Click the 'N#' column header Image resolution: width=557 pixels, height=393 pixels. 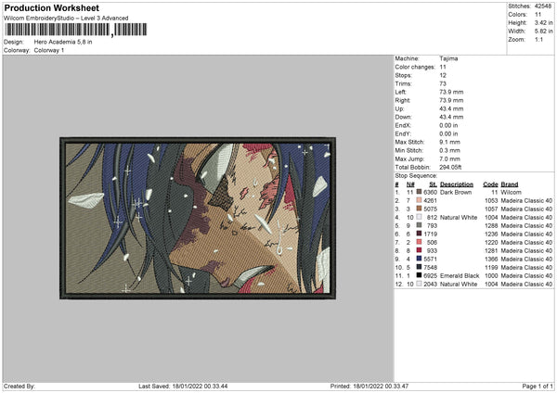(410, 184)
